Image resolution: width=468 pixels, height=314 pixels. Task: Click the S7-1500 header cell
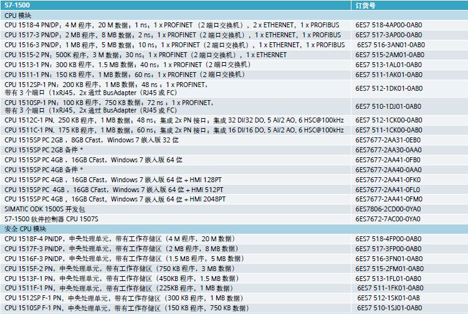(x=176, y=6)
